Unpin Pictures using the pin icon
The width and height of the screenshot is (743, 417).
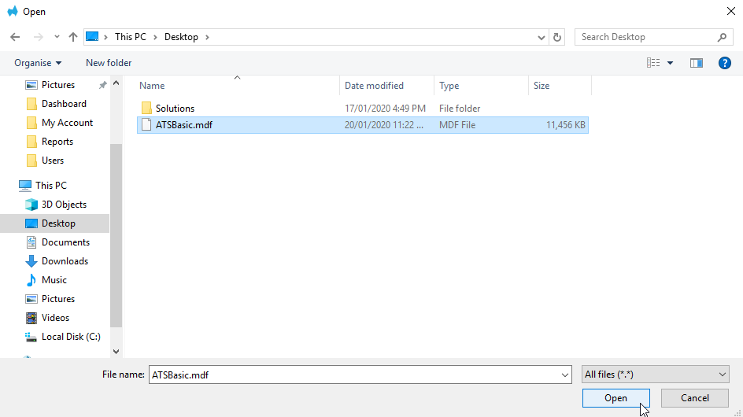pos(102,85)
